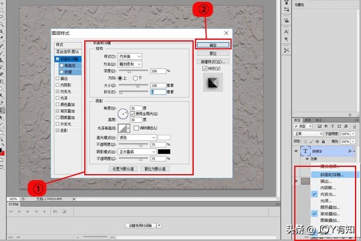Choose 内发光... from the fx menu

pos(328,194)
